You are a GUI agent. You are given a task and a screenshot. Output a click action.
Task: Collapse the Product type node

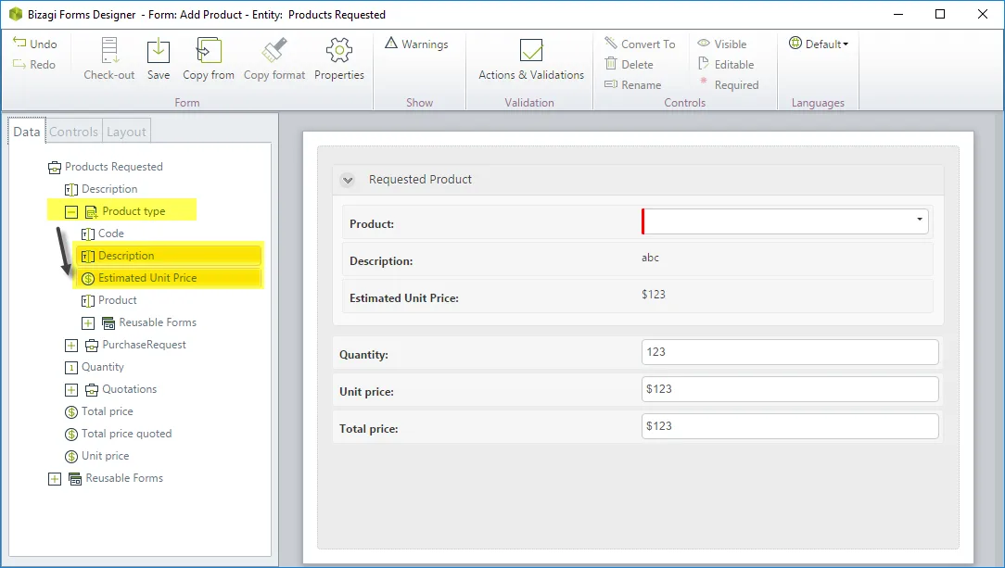pos(71,212)
